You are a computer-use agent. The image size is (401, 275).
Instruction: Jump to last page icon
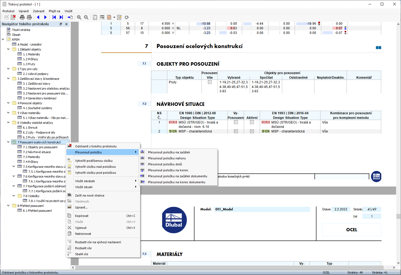61,17
